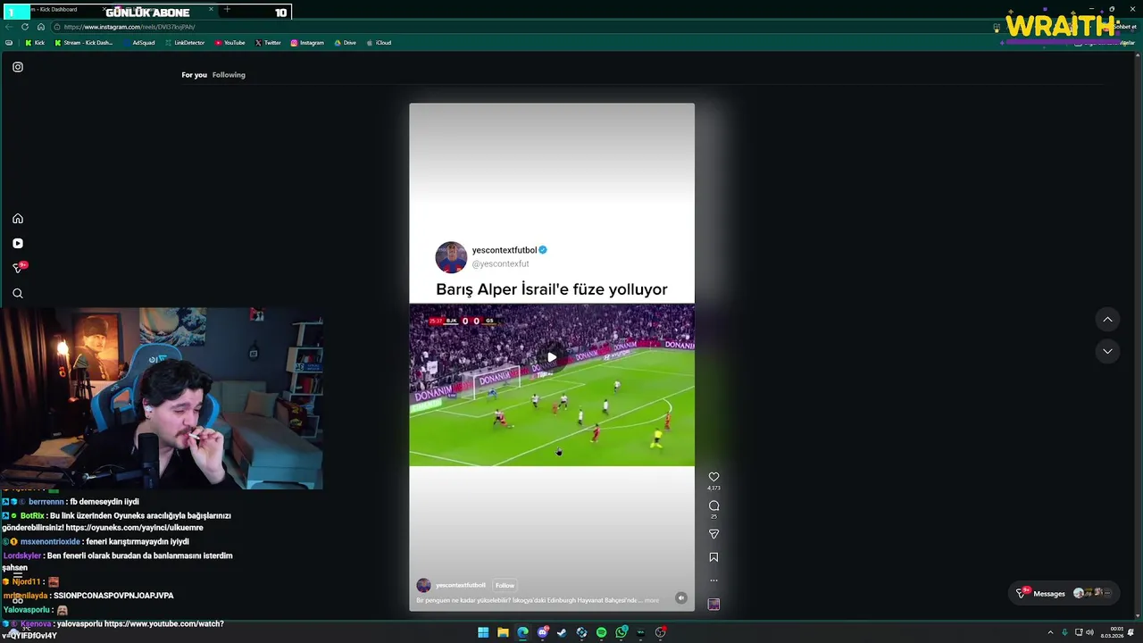Open Steam from the taskbar
The height and width of the screenshot is (643, 1143).
[562, 632]
